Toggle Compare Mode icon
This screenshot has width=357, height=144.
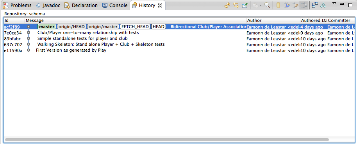coord(315,5)
